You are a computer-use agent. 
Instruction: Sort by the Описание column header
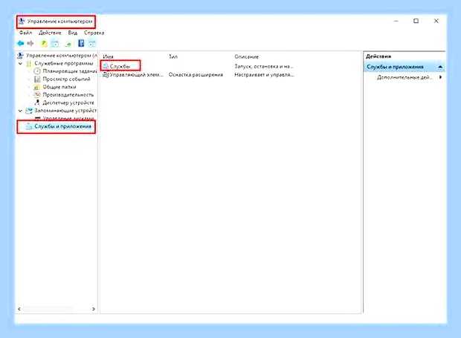tap(246, 56)
